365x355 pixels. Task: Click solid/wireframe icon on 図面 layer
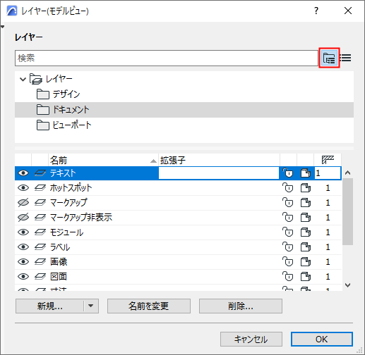306,277
